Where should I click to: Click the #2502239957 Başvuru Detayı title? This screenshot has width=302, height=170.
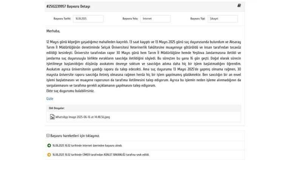coord(68,6)
